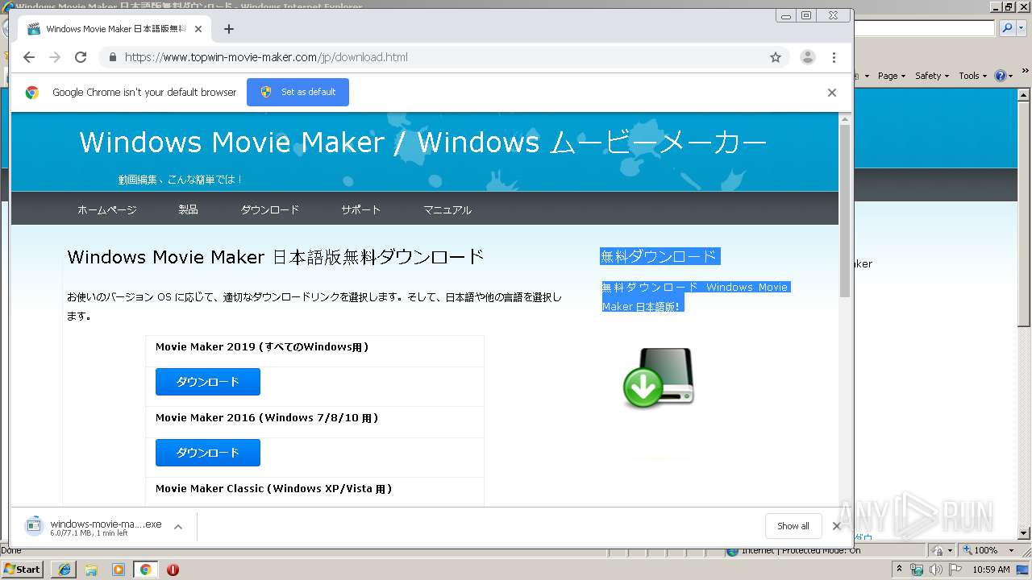Click Chrome icon in the taskbar
The height and width of the screenshot is (580, 1032).
[146, 570]
